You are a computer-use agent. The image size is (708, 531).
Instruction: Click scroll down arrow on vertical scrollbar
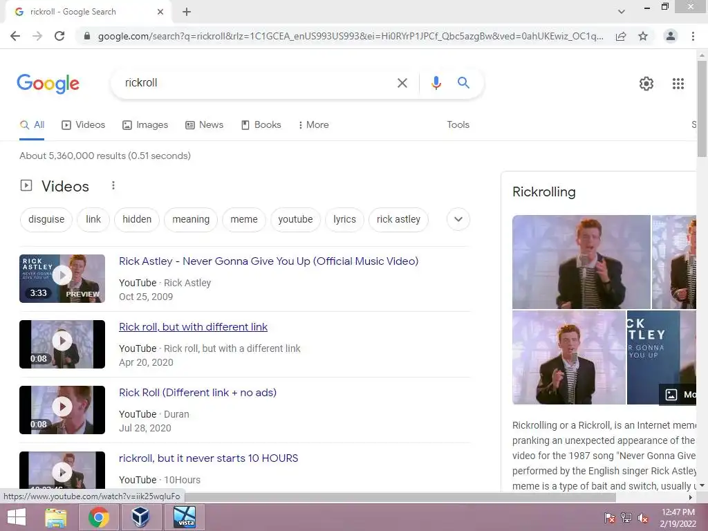pos(702,486)
